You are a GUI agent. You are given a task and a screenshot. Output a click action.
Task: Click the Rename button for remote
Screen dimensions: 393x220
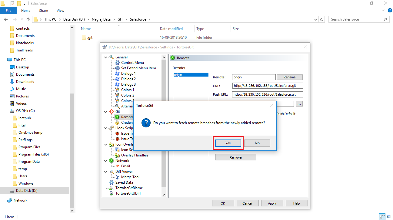click(x=290, y=77)
